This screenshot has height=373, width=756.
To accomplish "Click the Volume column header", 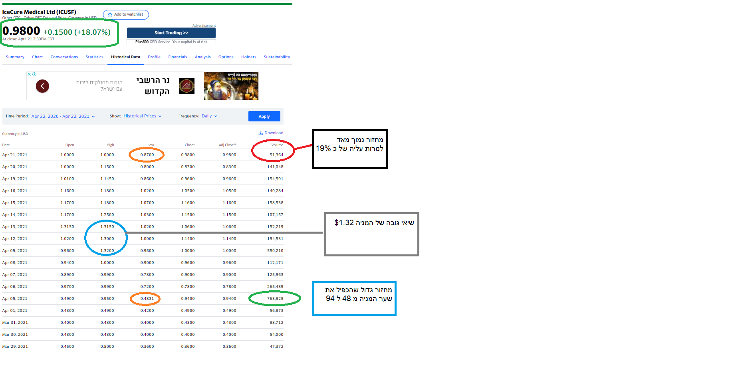I will (277, 145).
